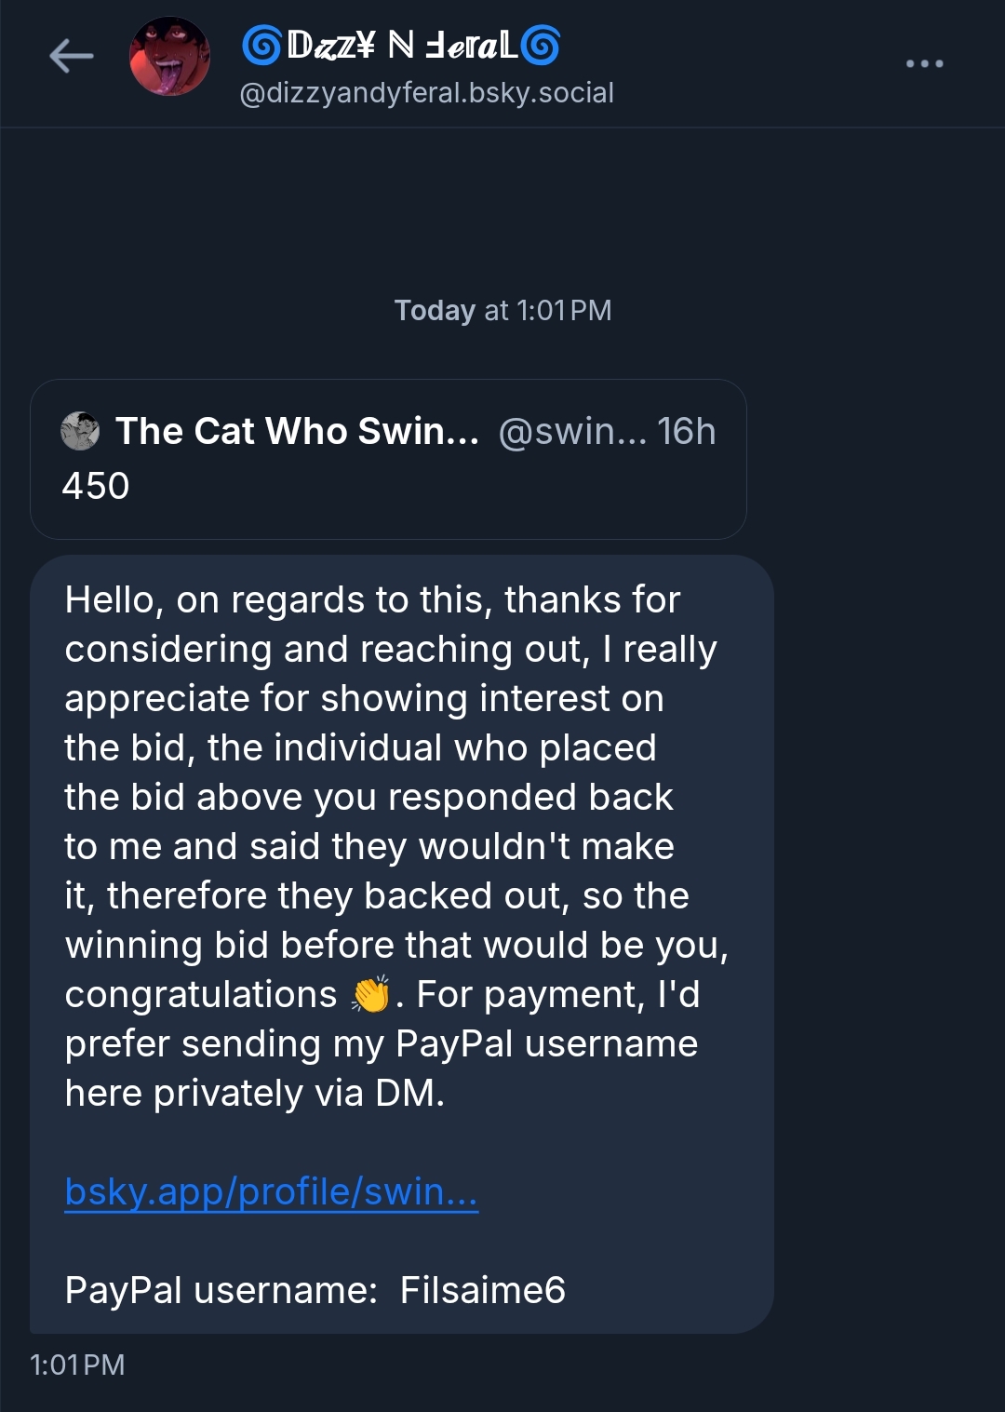
Task: Open the three-dot conversation options menu
Action: pos(924,63)
